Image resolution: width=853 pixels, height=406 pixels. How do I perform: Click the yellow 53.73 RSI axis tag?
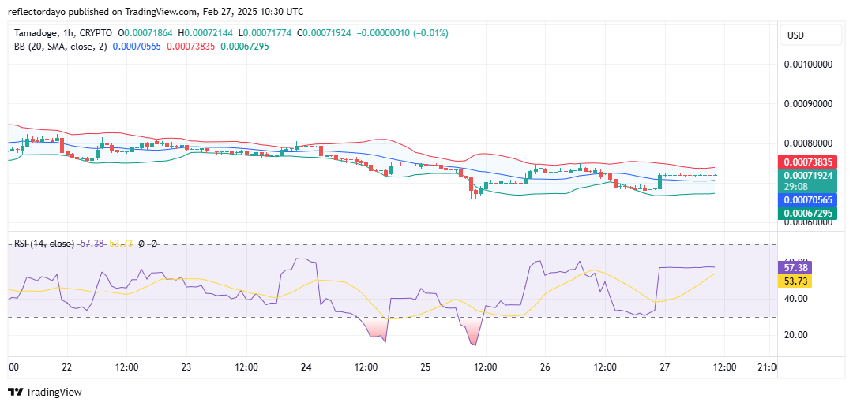pyautogui.click(x=796, y=281)
